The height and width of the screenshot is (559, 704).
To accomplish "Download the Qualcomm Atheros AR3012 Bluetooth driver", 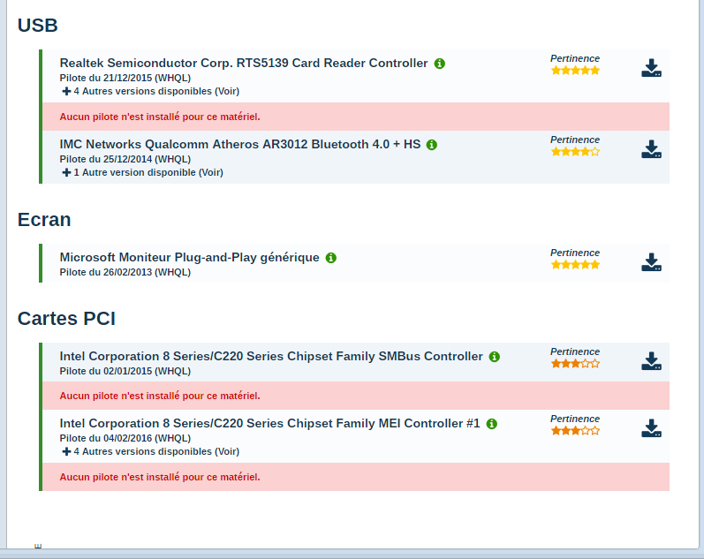I will click(x=651, y=149).
